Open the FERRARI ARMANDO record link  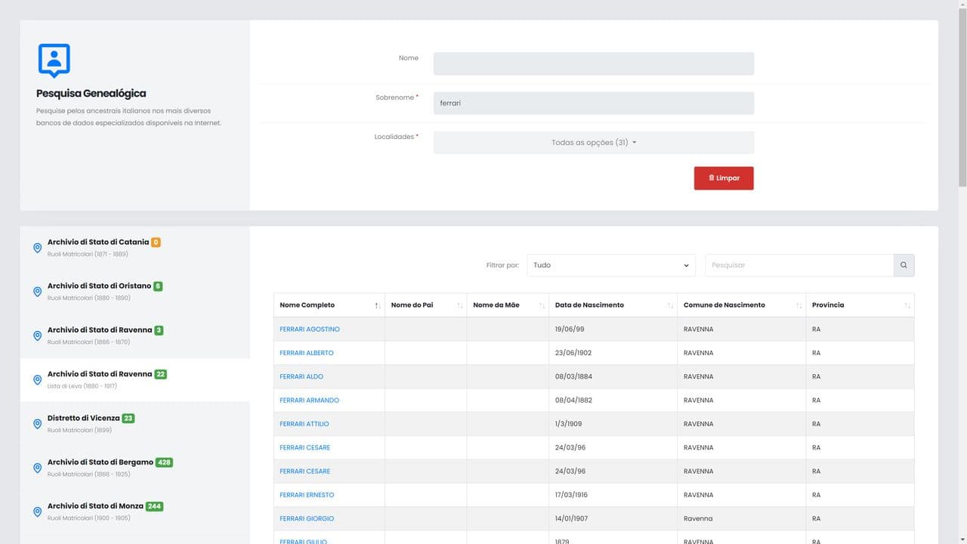point(309,400)
